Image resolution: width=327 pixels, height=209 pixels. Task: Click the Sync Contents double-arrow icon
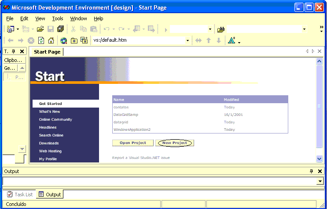198,40
